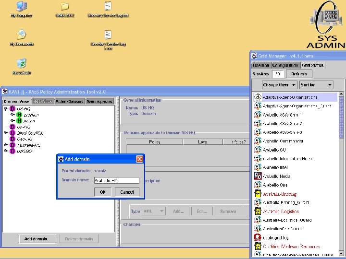Screen dimensions: 346x259
Task: Select the UNSGC domain D icon
Action: click(12, 151)
